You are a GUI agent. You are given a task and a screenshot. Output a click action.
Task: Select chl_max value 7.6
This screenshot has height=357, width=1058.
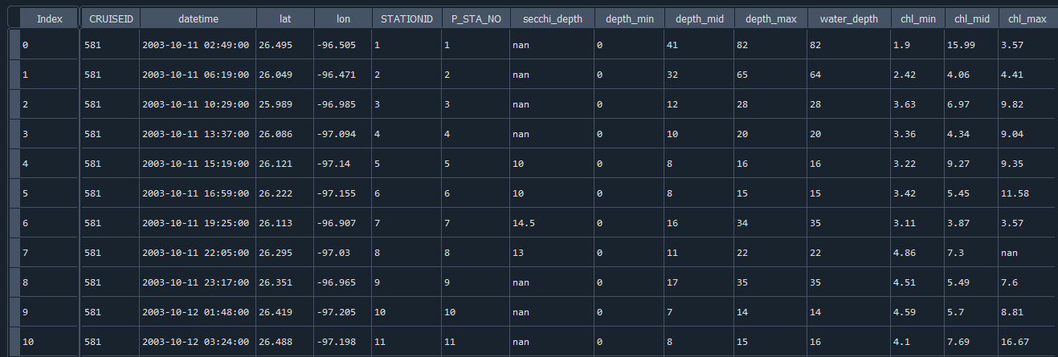[x=1026, y=282]
